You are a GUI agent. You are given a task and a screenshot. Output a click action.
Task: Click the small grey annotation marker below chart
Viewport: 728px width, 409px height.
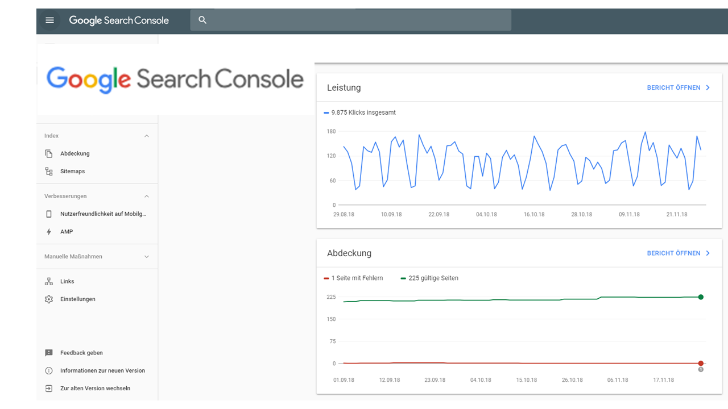tap(701, 370)
